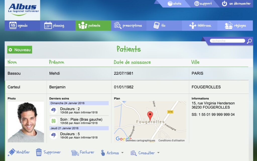The image size is (257, 161).
Task: Click the stats icon in the header
Action: (x=170, y=4)
